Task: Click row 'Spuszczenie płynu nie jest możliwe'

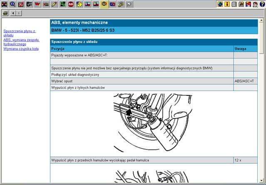Action: tap(142, 68)
